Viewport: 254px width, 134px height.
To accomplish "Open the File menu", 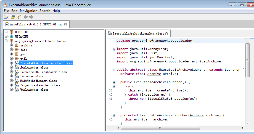I will pos(6,11).
